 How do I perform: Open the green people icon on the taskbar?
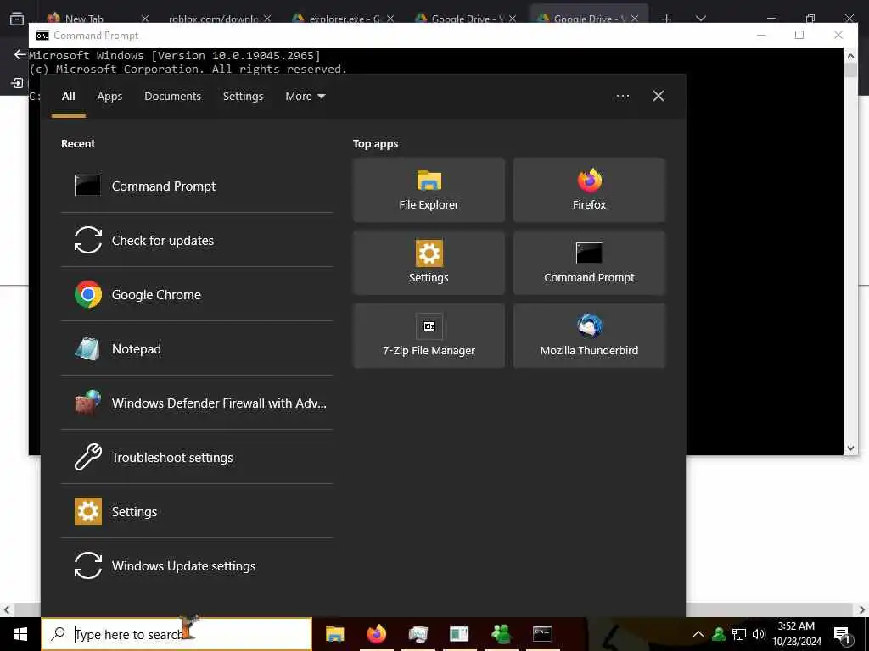coord(501,634)
